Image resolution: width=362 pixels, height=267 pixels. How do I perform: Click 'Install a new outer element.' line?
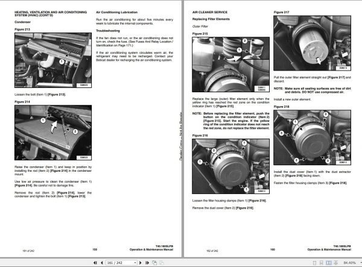coord(292,99)
